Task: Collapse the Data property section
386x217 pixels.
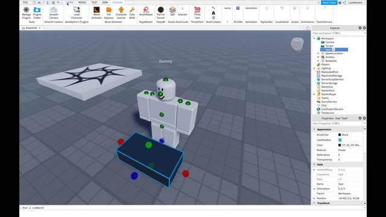Action: (x=314, y=165)
